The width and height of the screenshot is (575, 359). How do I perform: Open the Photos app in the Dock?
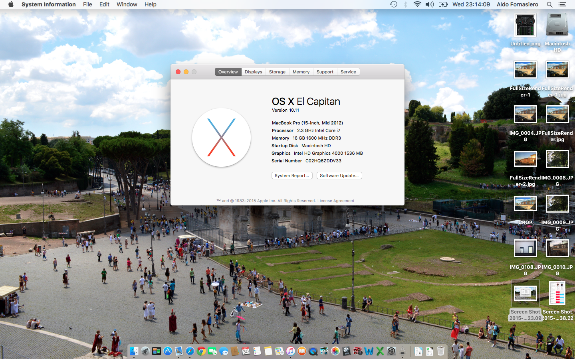335,351
